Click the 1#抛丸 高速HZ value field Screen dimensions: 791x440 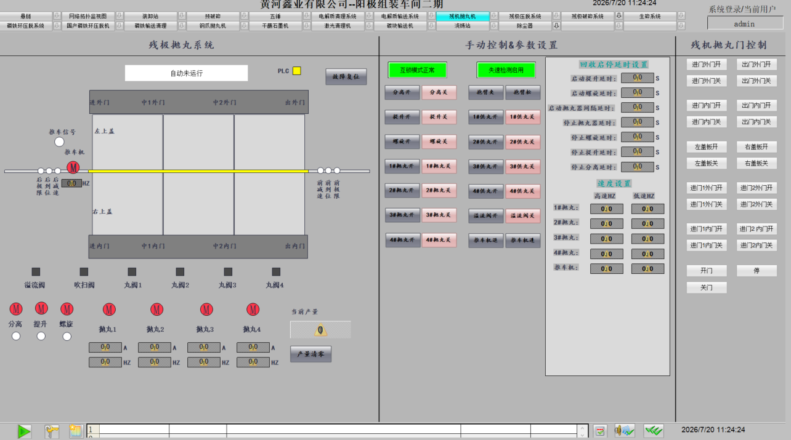(607, 209)
